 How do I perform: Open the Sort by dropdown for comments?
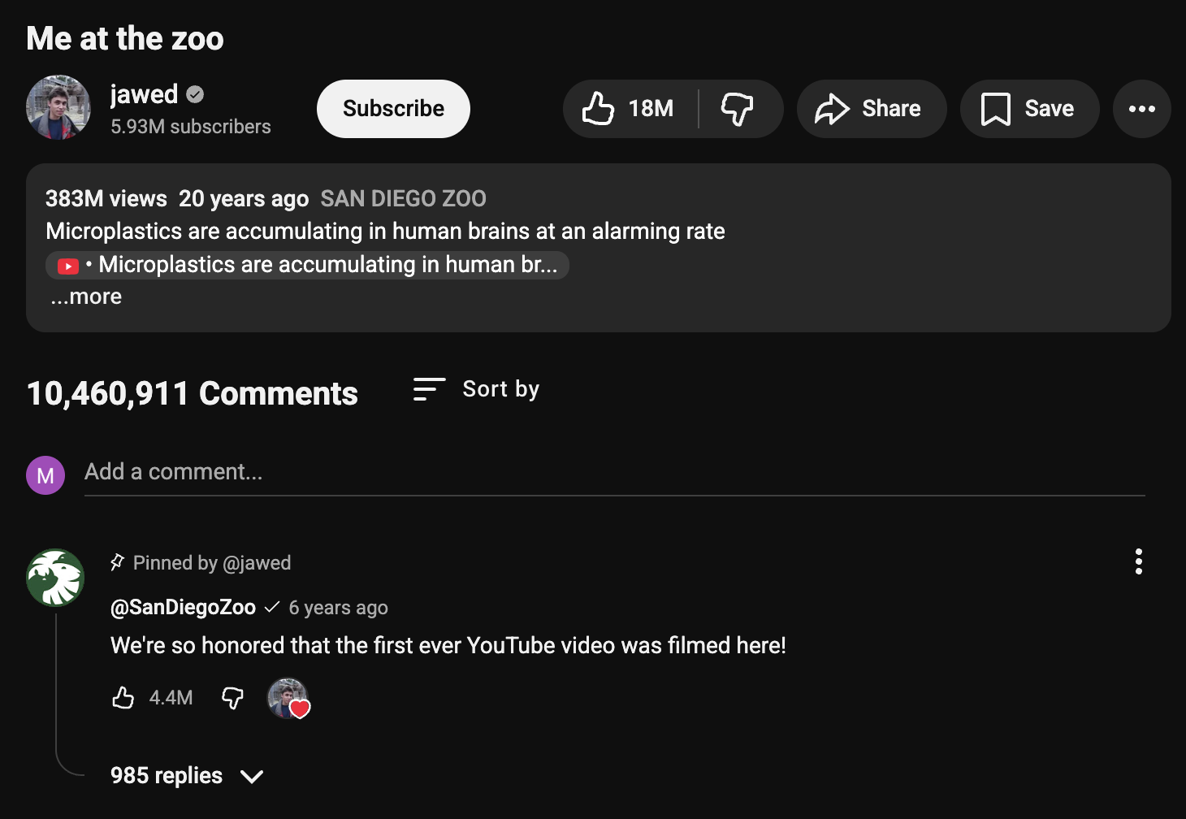[500, 388]
